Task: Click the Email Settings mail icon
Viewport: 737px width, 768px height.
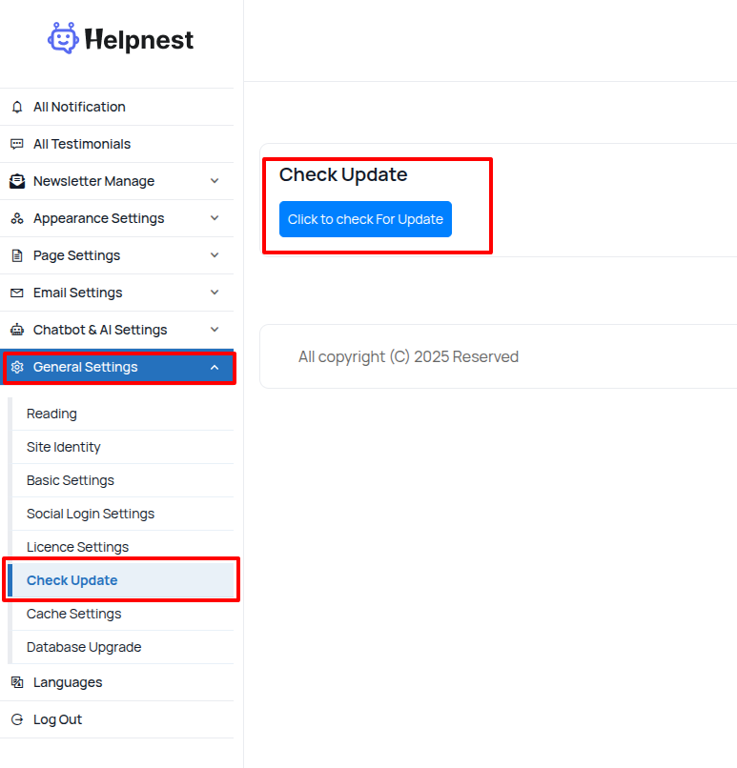Action: (x=17, y=293)
